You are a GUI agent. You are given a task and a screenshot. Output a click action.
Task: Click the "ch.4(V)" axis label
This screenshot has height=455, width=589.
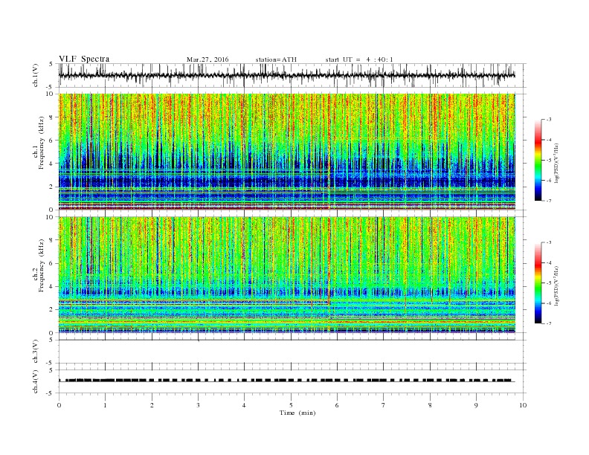(x=36, y=381)
